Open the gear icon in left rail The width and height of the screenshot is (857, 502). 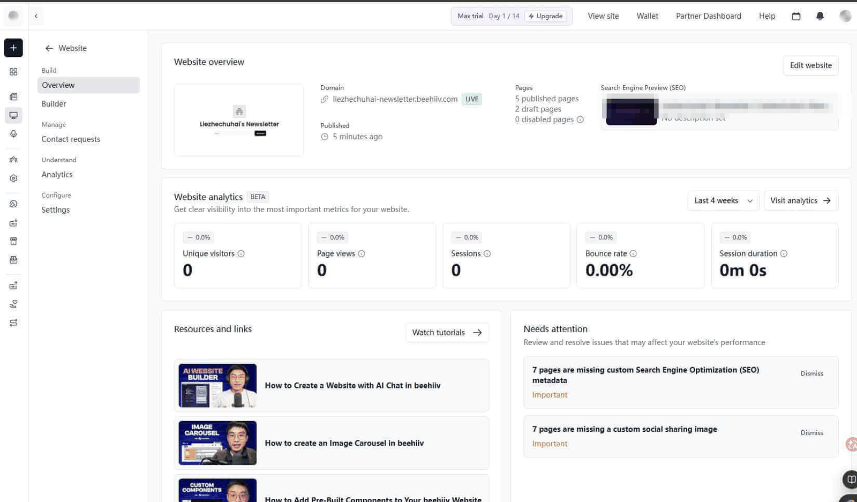(13, 178)
